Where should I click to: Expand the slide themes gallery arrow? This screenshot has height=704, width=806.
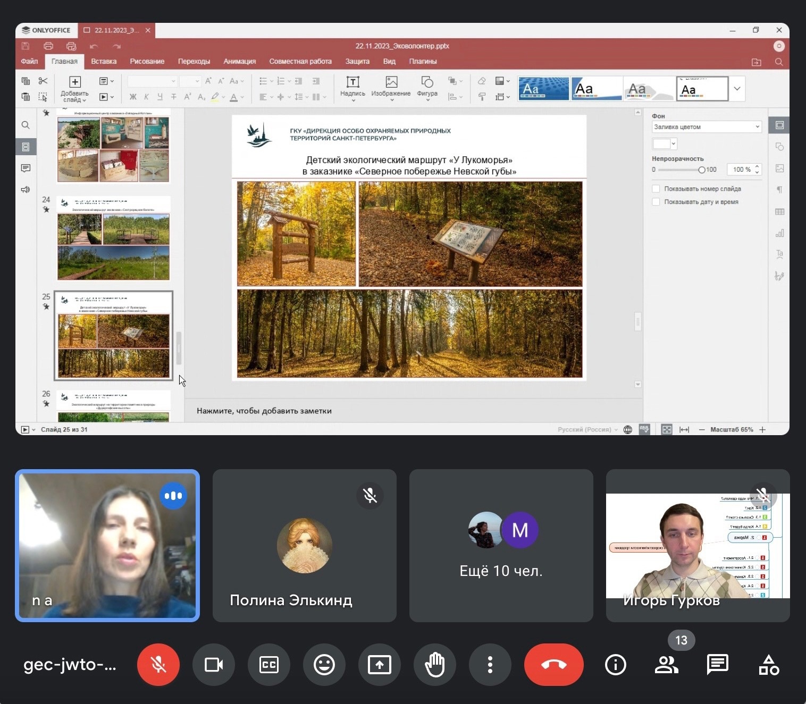pos(737,89)
